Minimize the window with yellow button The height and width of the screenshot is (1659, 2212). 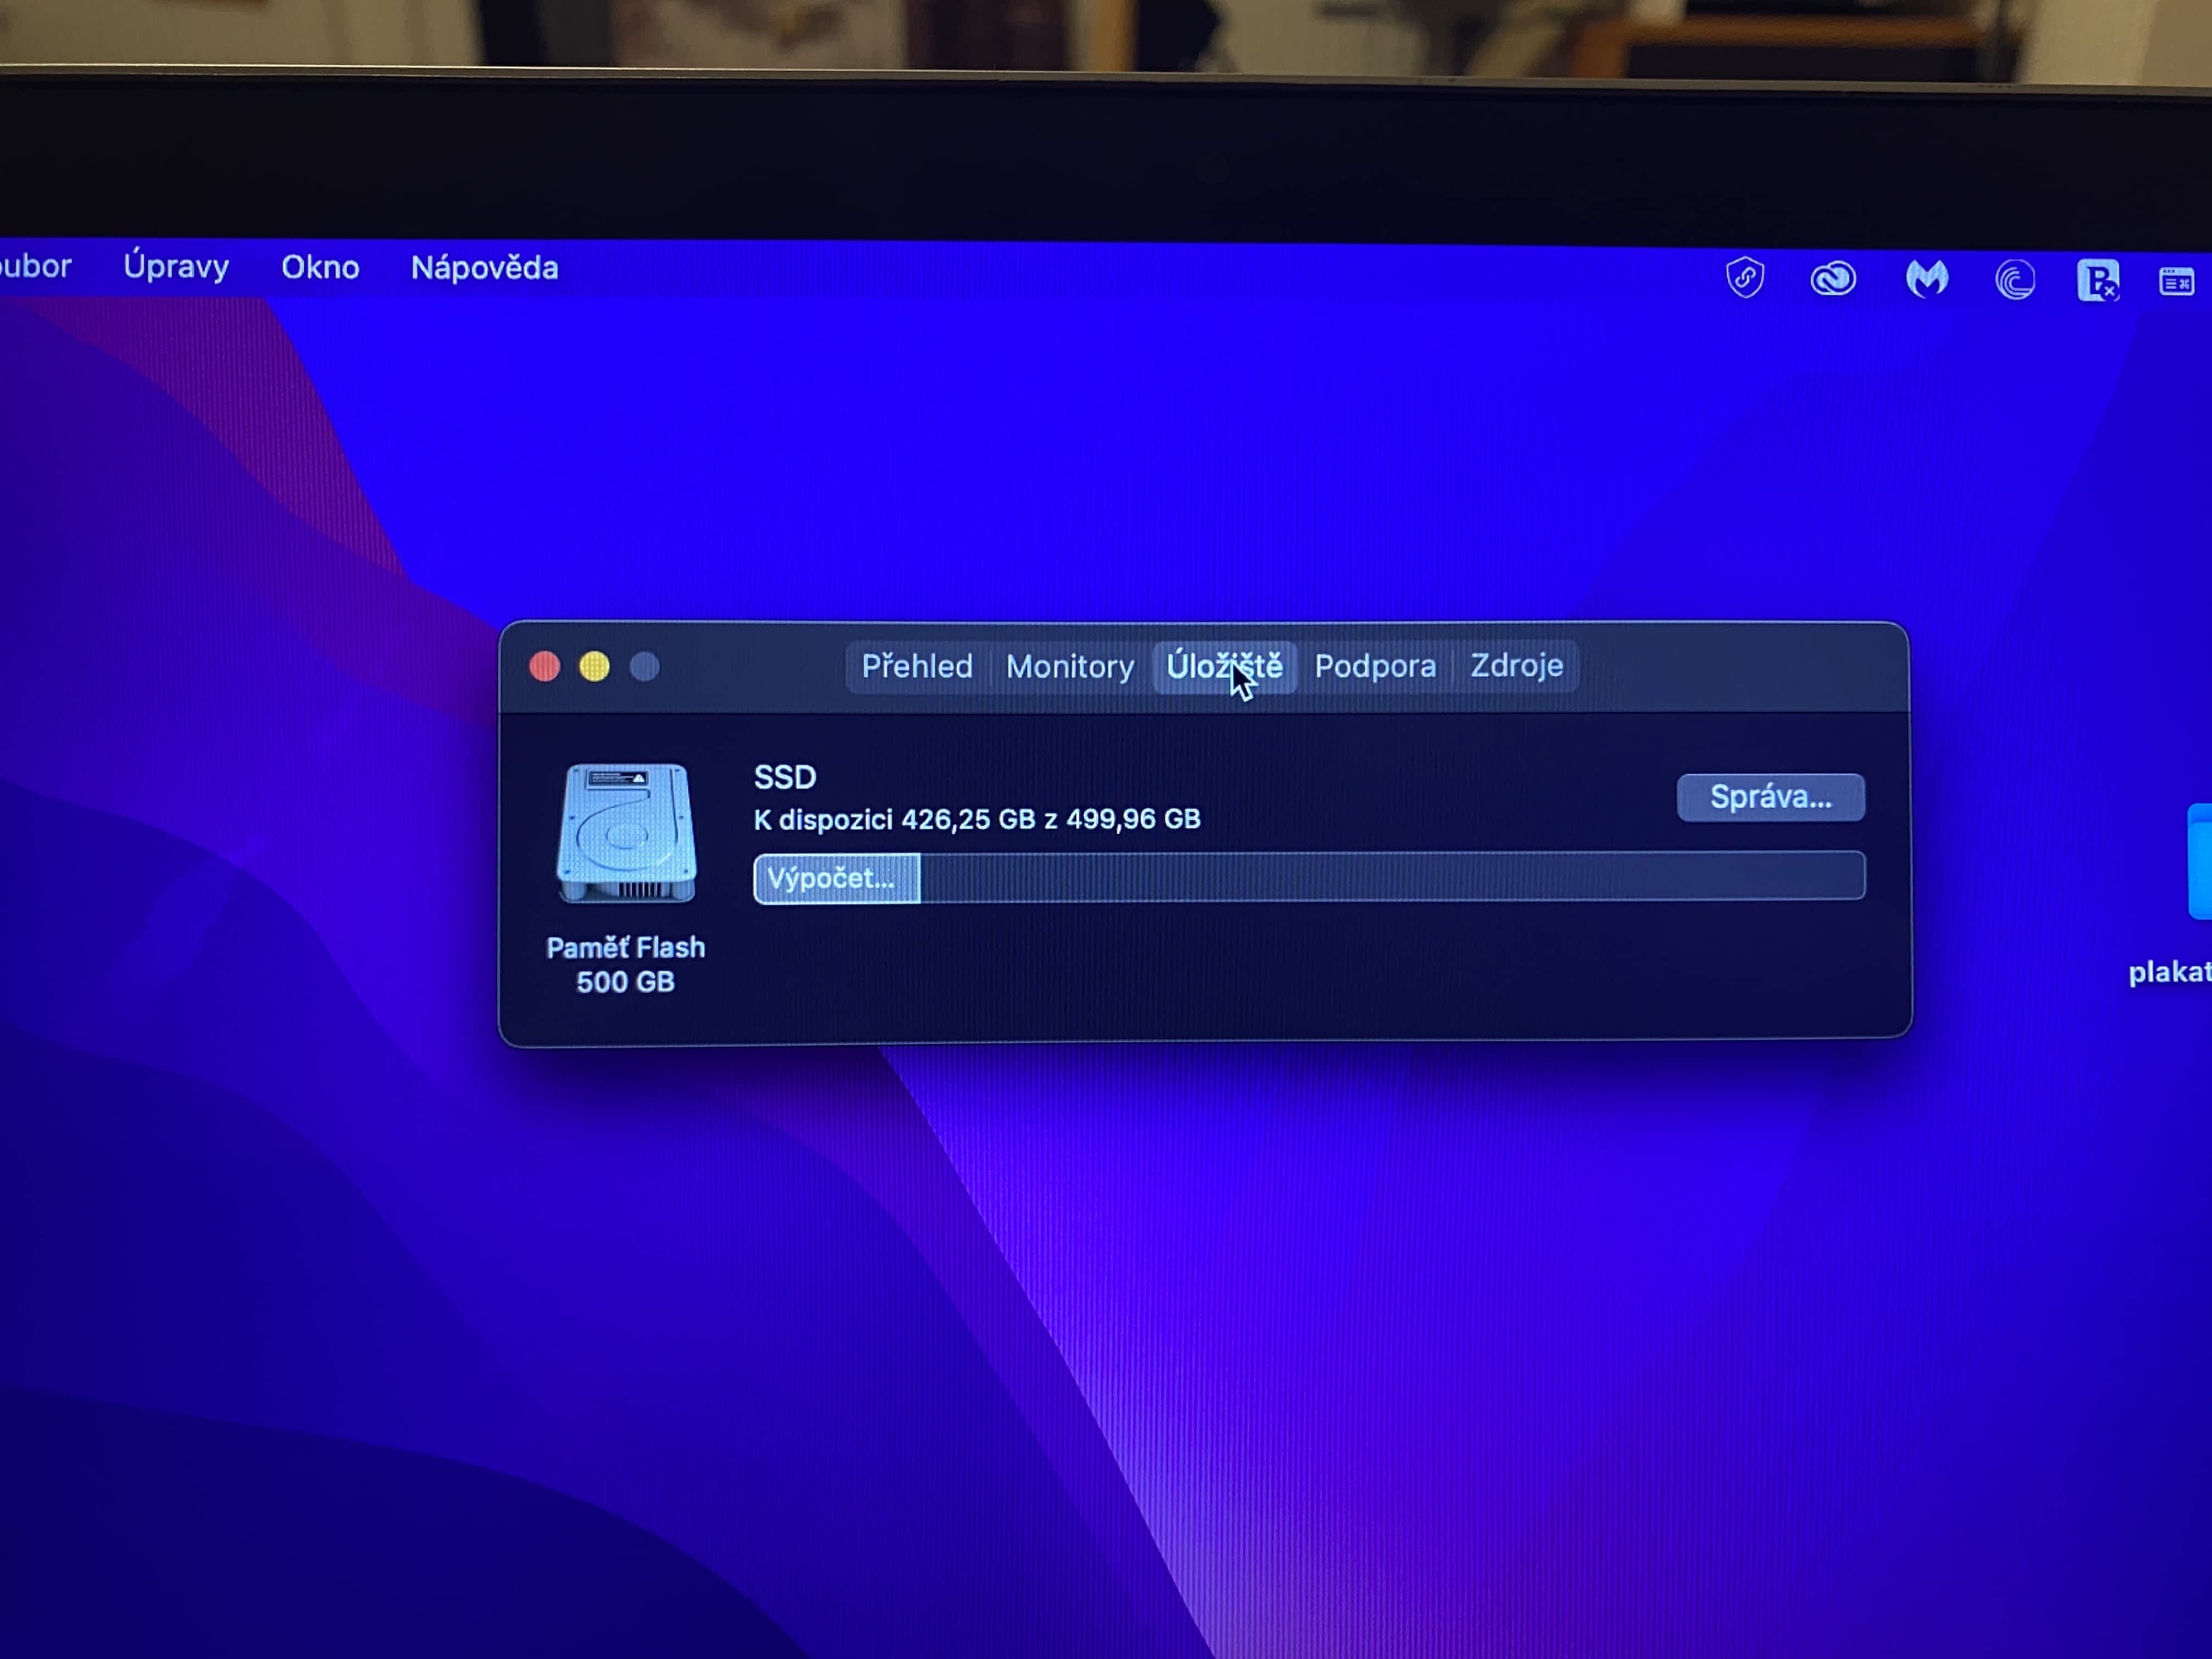(594, 667)
